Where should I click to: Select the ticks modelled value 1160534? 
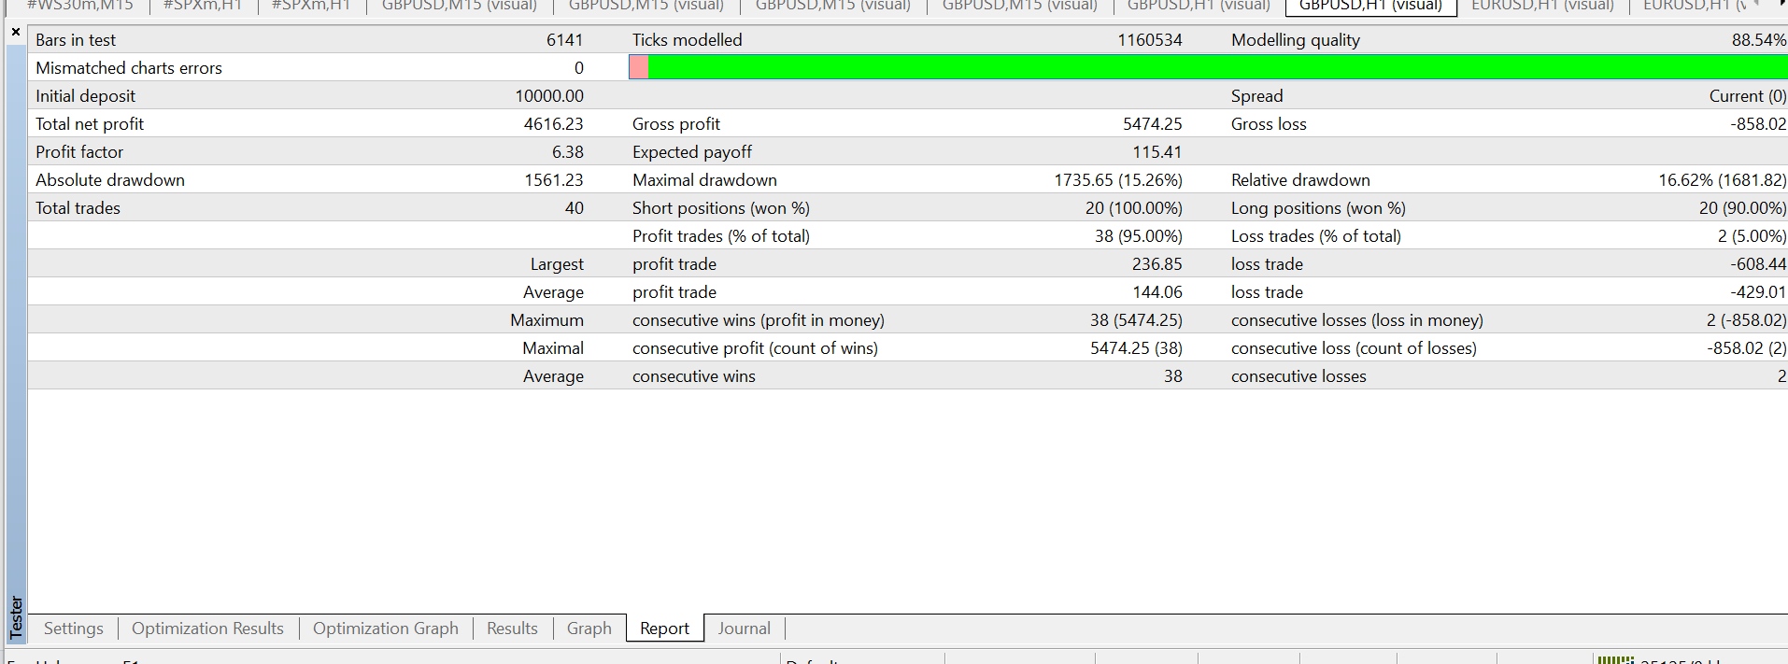(1150, 40)
